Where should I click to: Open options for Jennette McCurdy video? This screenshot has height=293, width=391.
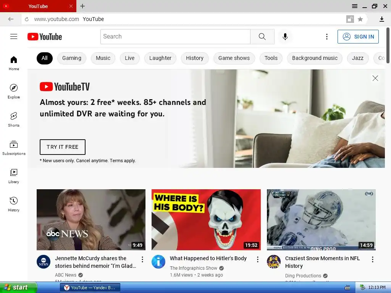pos(142,259)
